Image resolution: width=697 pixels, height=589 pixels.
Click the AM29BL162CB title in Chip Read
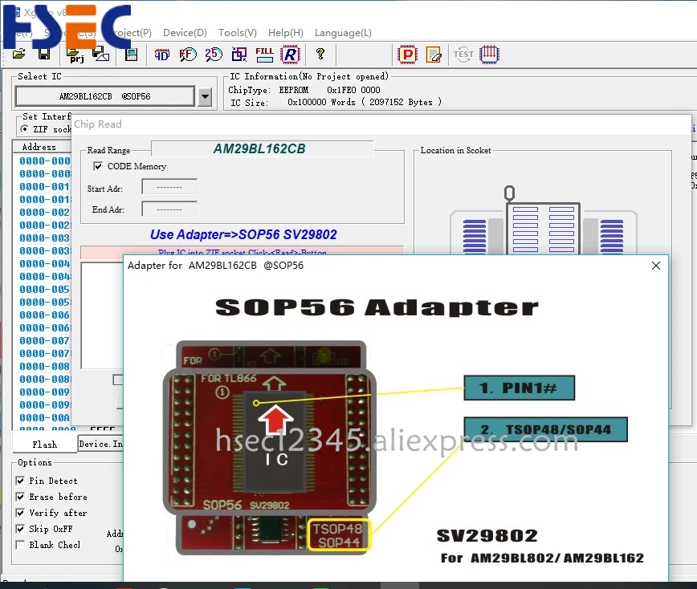tap(259, 148)
